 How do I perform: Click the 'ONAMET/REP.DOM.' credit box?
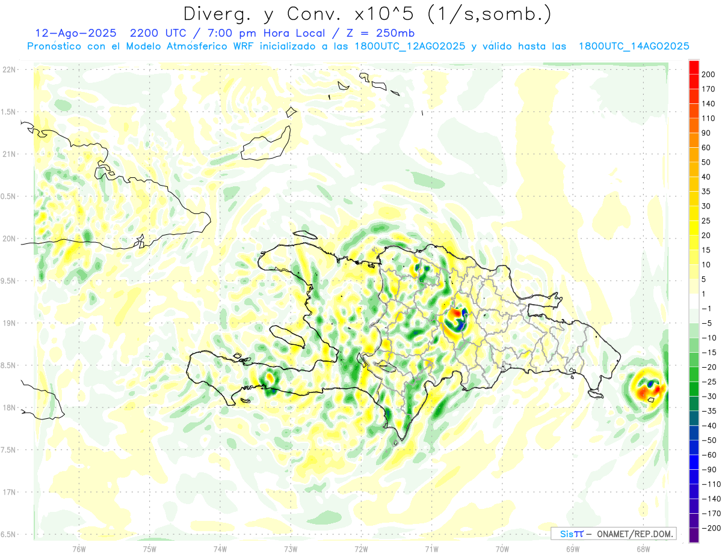(x=613, y=534)
